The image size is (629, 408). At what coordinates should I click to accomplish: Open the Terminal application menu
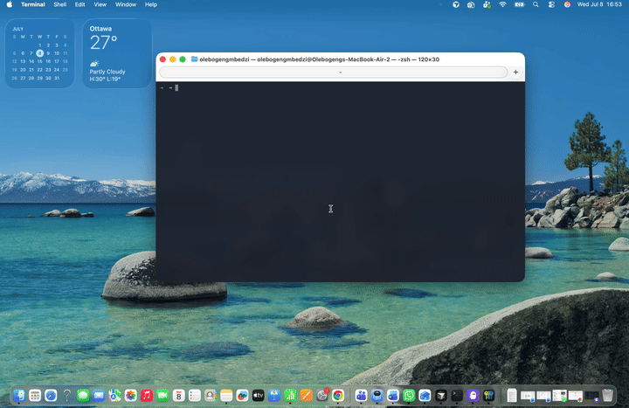coord(33,4)
